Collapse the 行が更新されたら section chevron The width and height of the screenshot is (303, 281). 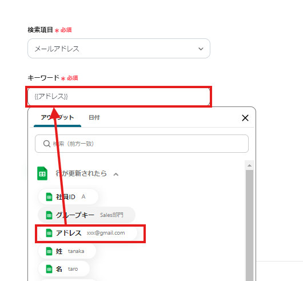(x=115, y=175)
